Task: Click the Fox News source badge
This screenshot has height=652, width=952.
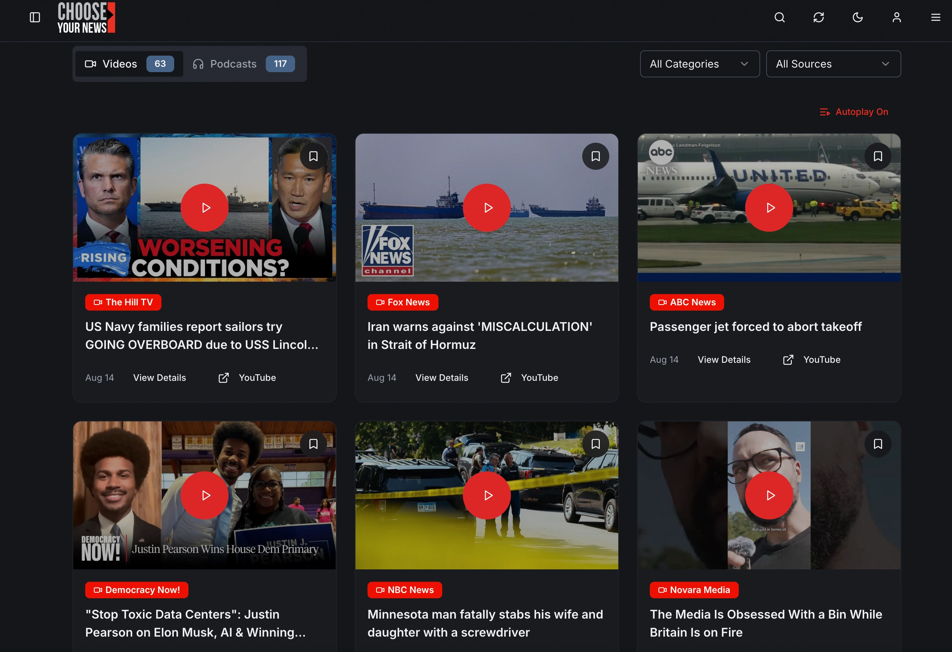Action: click(403, 302)
